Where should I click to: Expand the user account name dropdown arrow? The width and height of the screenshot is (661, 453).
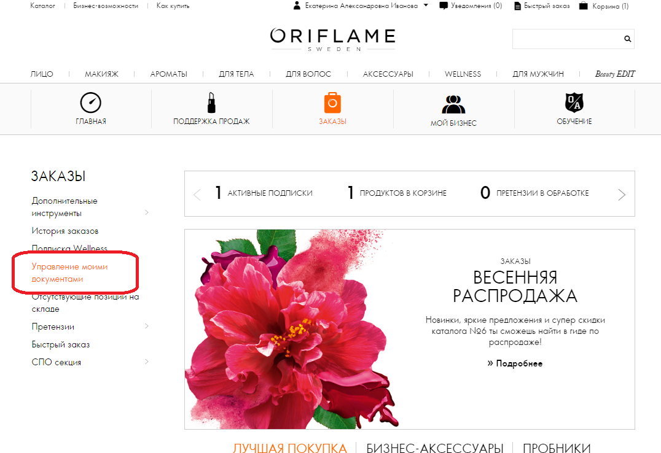426,6
